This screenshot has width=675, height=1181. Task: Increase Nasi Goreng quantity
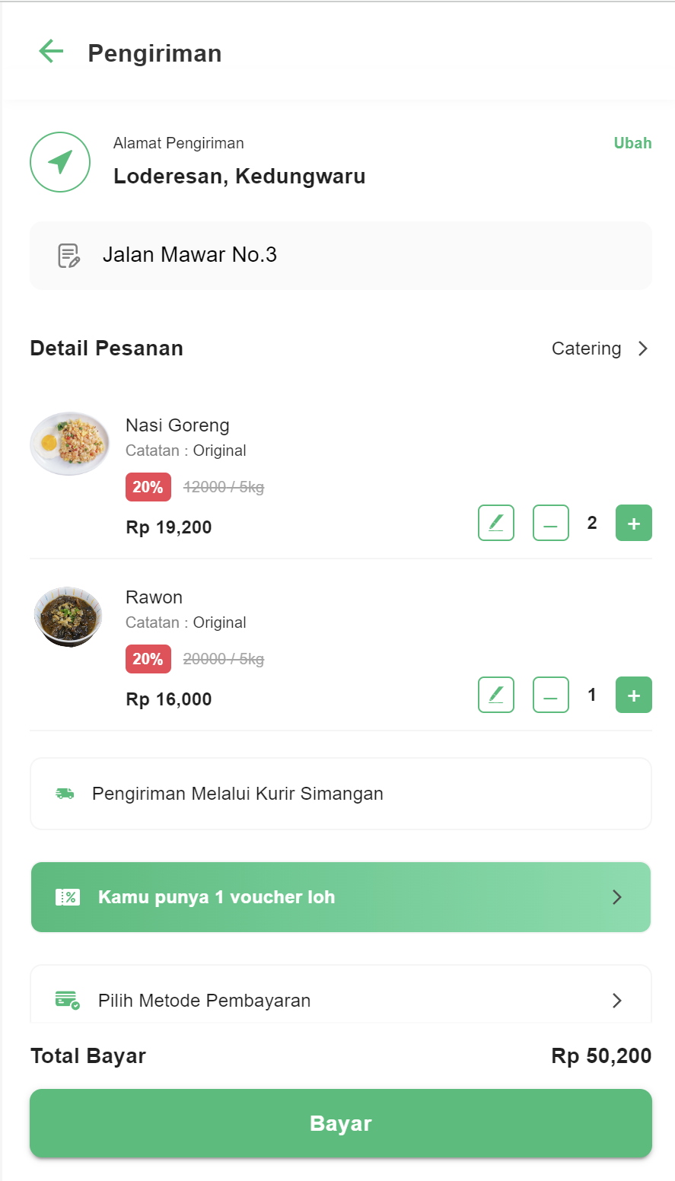point(634,523)
